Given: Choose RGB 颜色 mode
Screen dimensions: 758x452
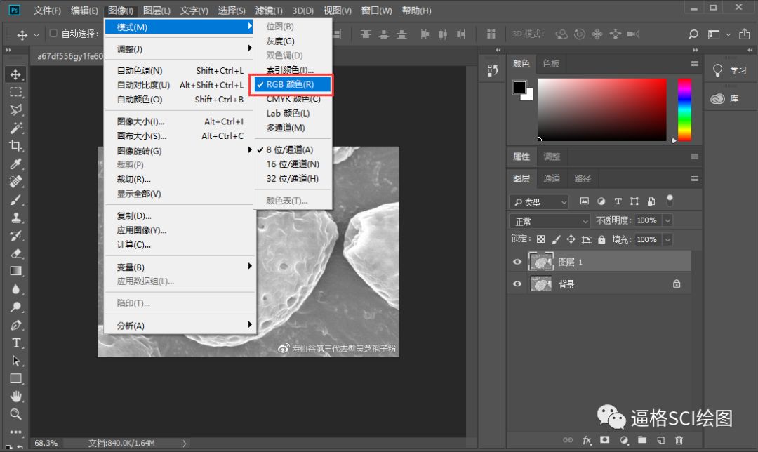Looking at the screenshot, I should pyautogui.click(x=293, y=84).
